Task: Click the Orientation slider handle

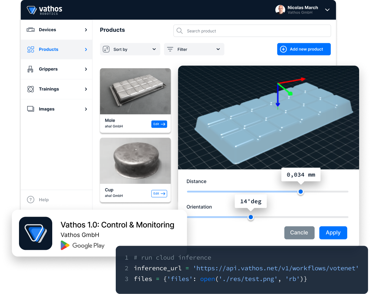Action: click(x=251, y=217)
